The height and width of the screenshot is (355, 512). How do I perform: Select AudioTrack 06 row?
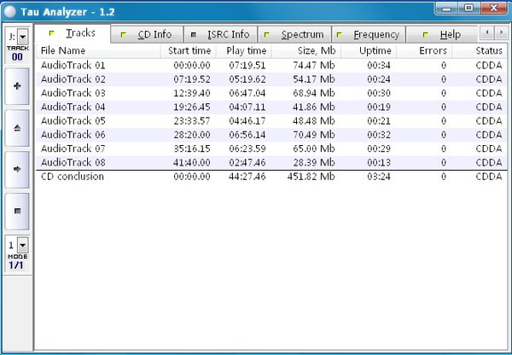[x=271, y=135]
